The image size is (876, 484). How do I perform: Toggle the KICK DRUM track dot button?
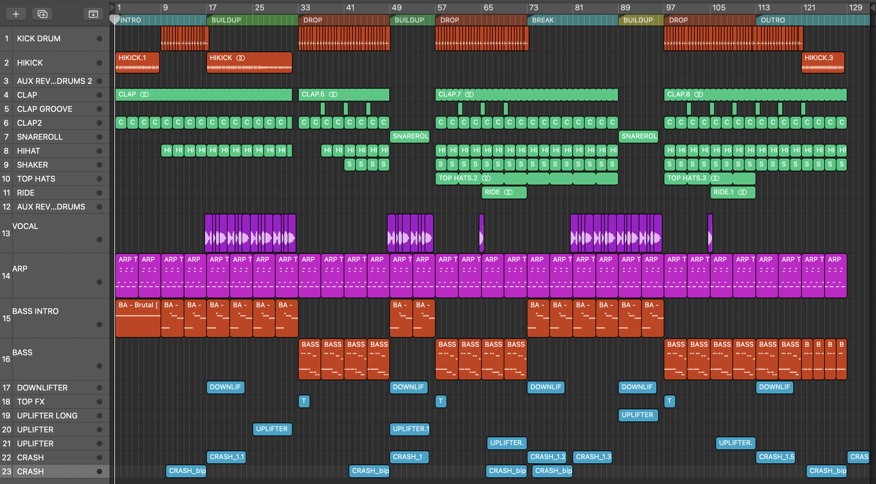pos(99,39)
